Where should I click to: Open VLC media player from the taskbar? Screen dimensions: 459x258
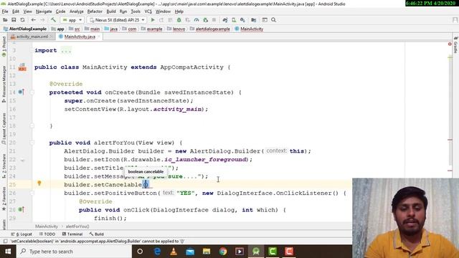[174, 252]
